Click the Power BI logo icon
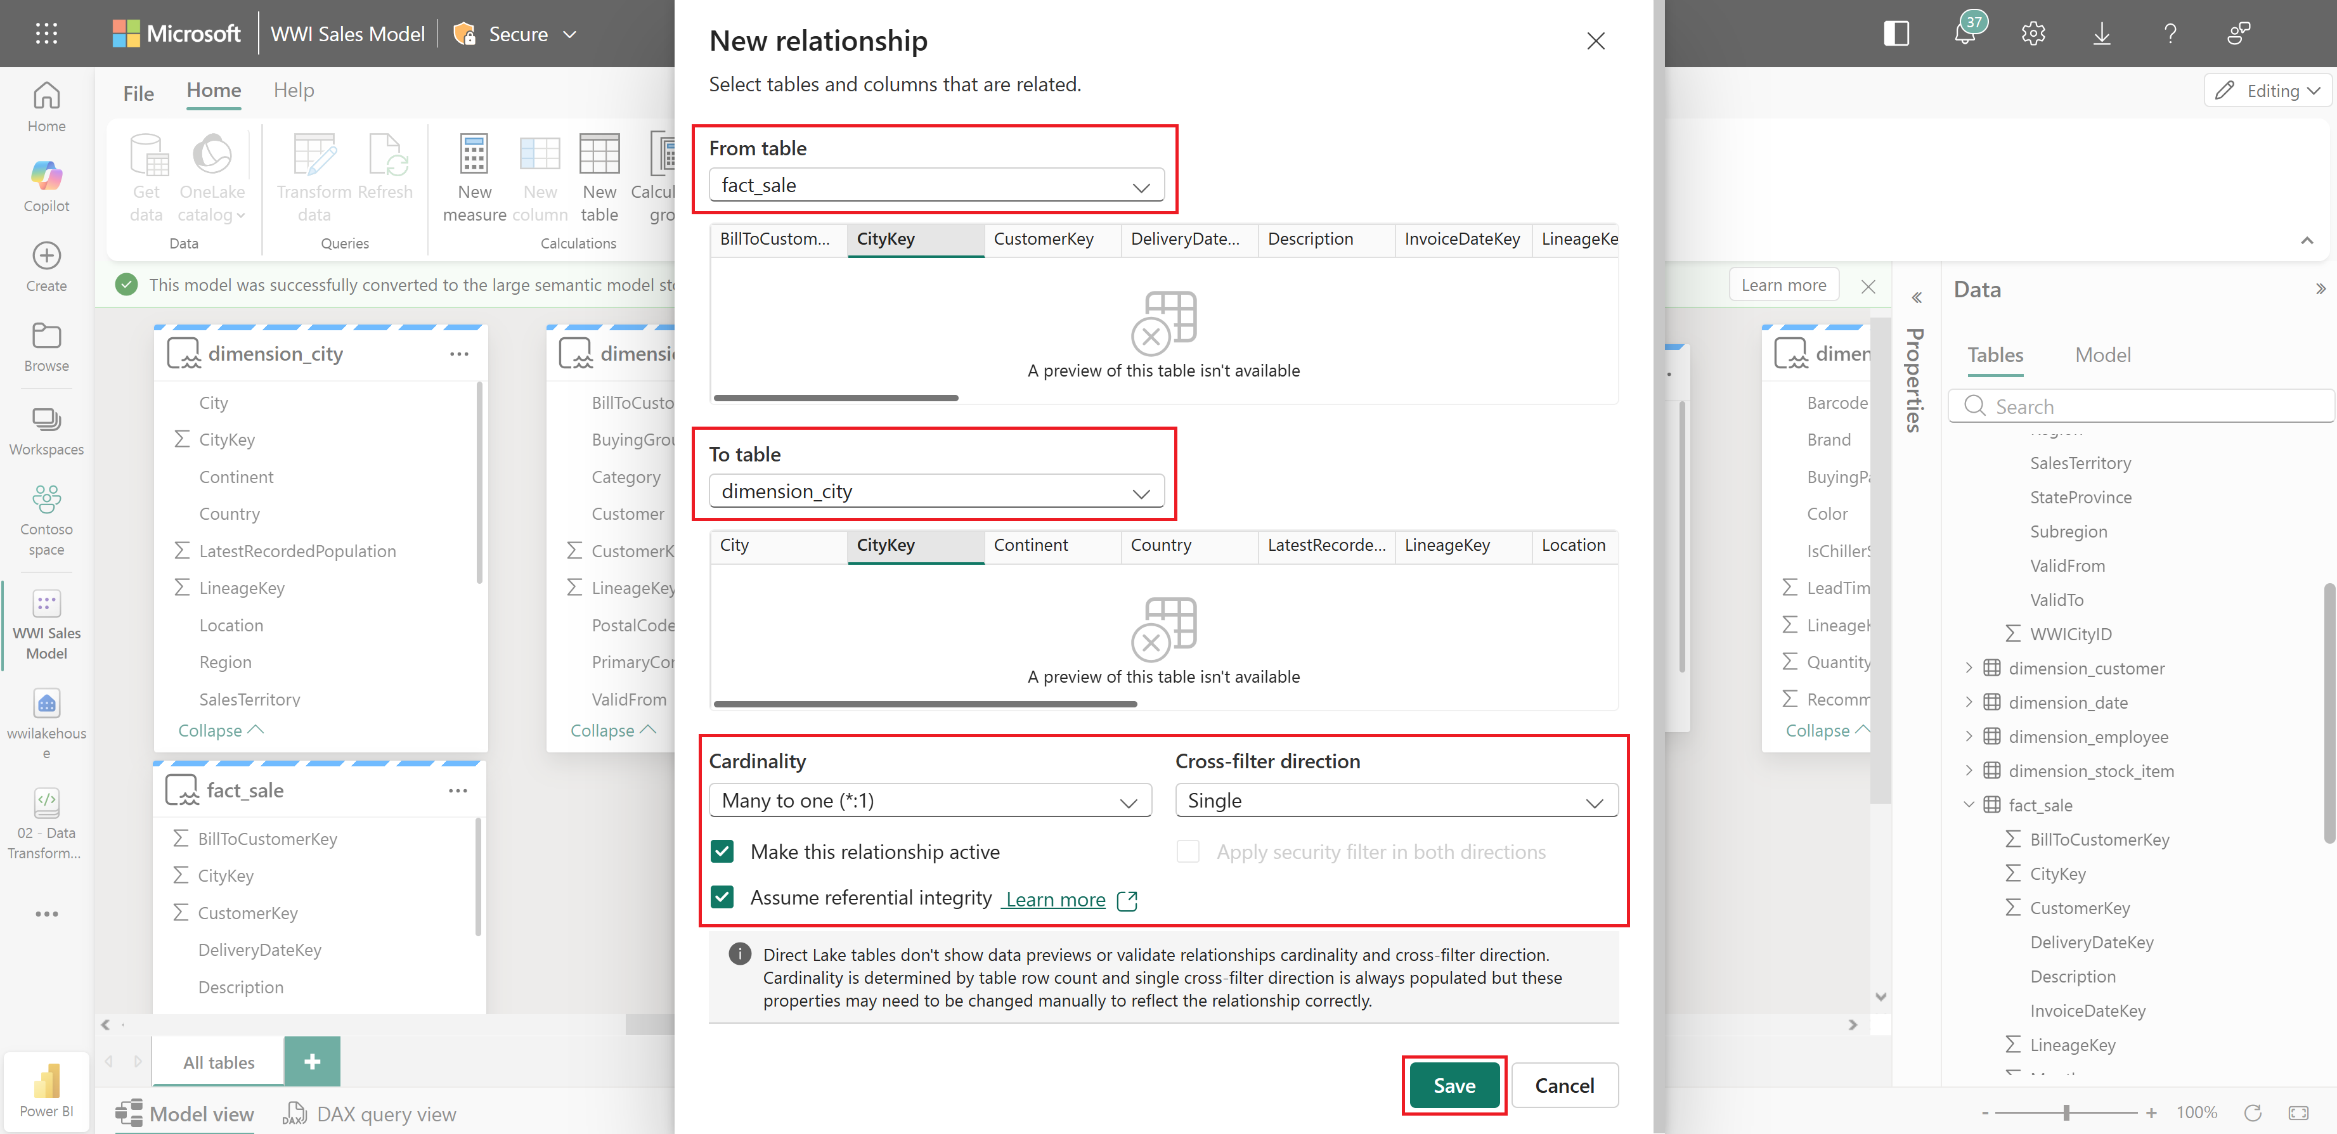 46,1081
